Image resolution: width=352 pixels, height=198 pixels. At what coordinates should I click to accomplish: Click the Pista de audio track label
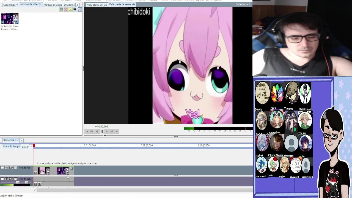click(x=26, y=179)
